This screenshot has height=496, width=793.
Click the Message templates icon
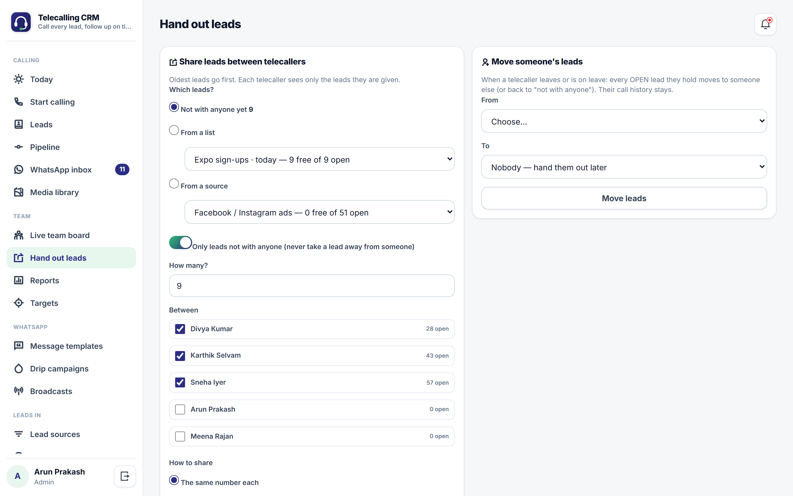(x=19, y=346)
